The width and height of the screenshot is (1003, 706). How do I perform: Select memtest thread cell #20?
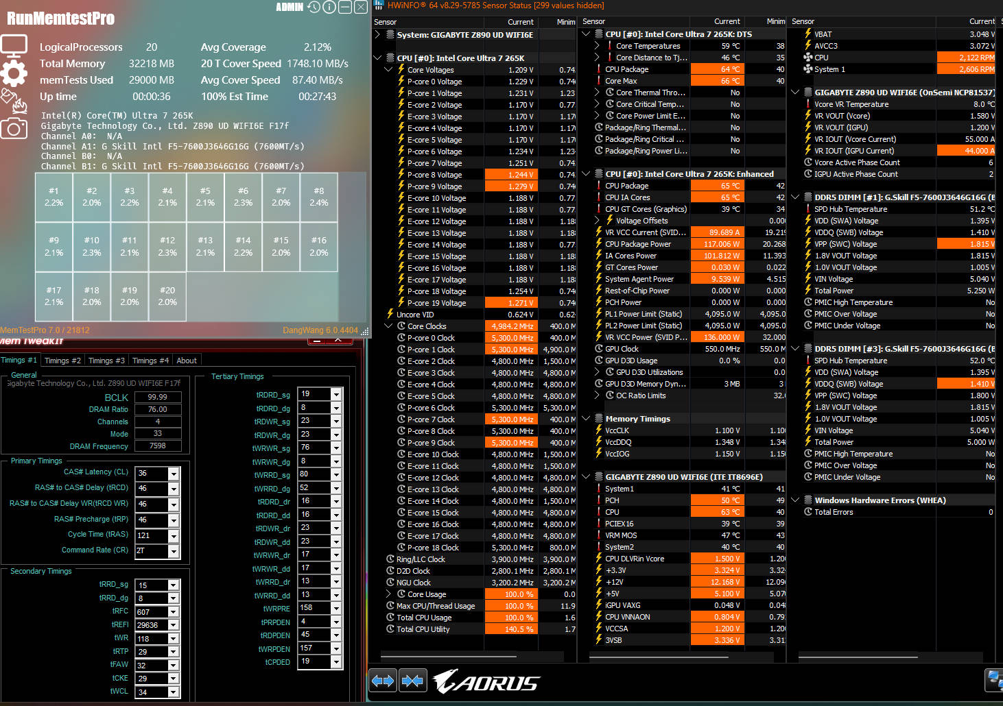167,296
